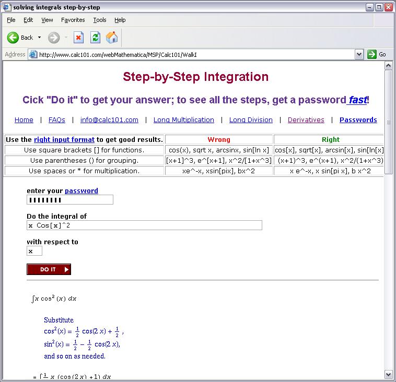Maximize the browser window
396x382 pixels.
[379, 7]
